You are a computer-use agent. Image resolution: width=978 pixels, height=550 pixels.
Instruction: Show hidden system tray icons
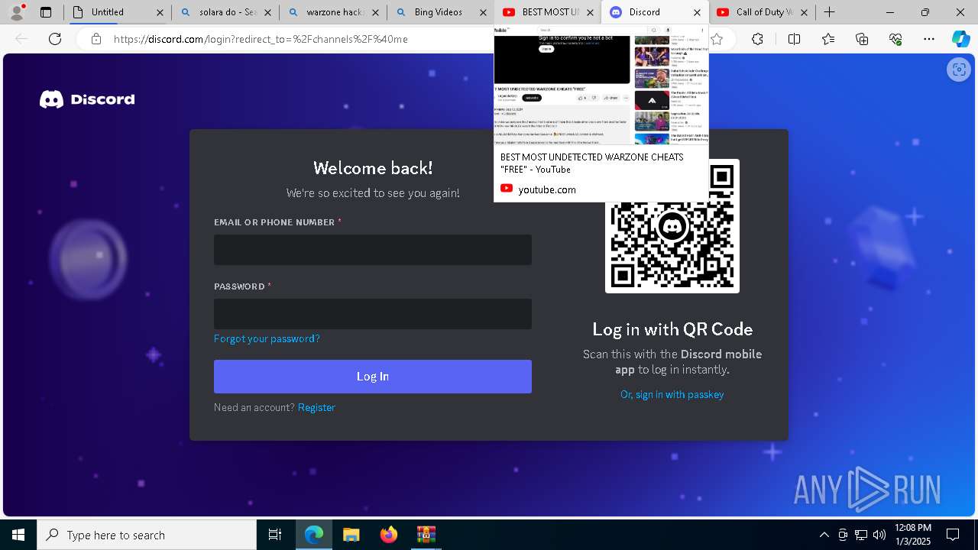(824, 535)
